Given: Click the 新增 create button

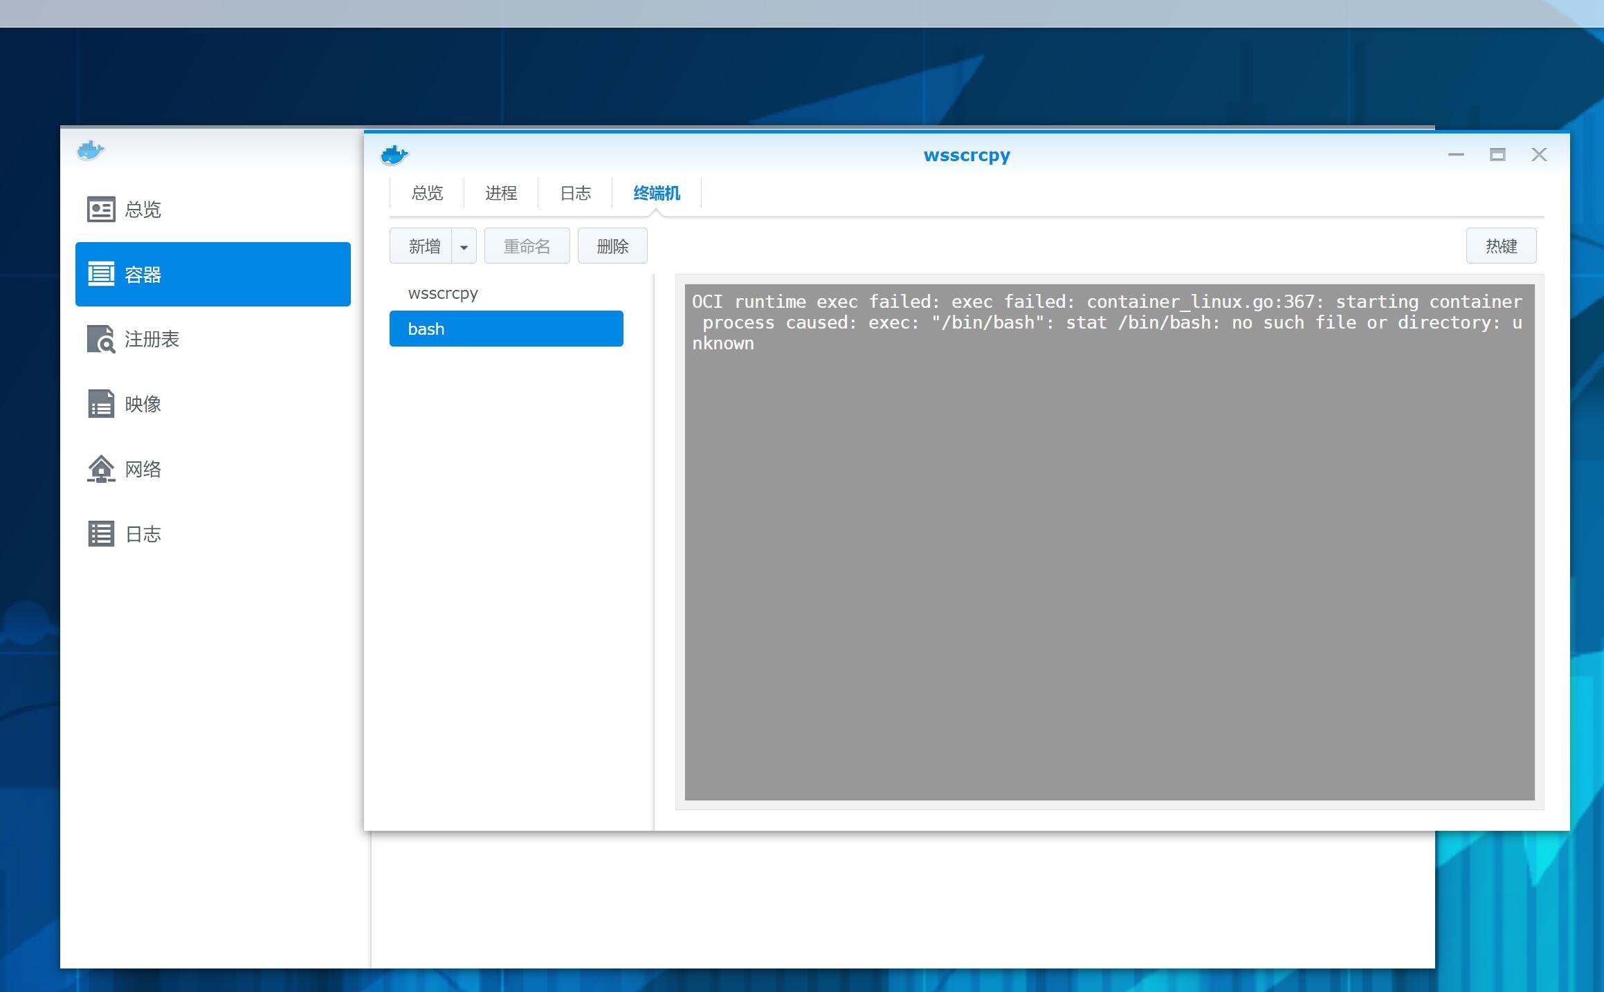Looking at the screenshot, I should (423, 246).
